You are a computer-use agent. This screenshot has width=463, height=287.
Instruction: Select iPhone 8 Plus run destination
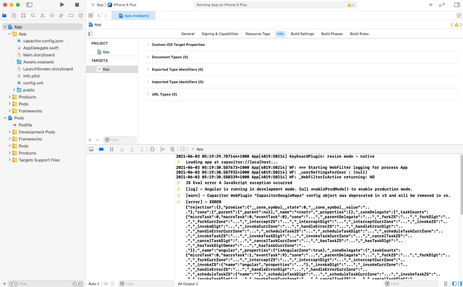coord(122,5)
